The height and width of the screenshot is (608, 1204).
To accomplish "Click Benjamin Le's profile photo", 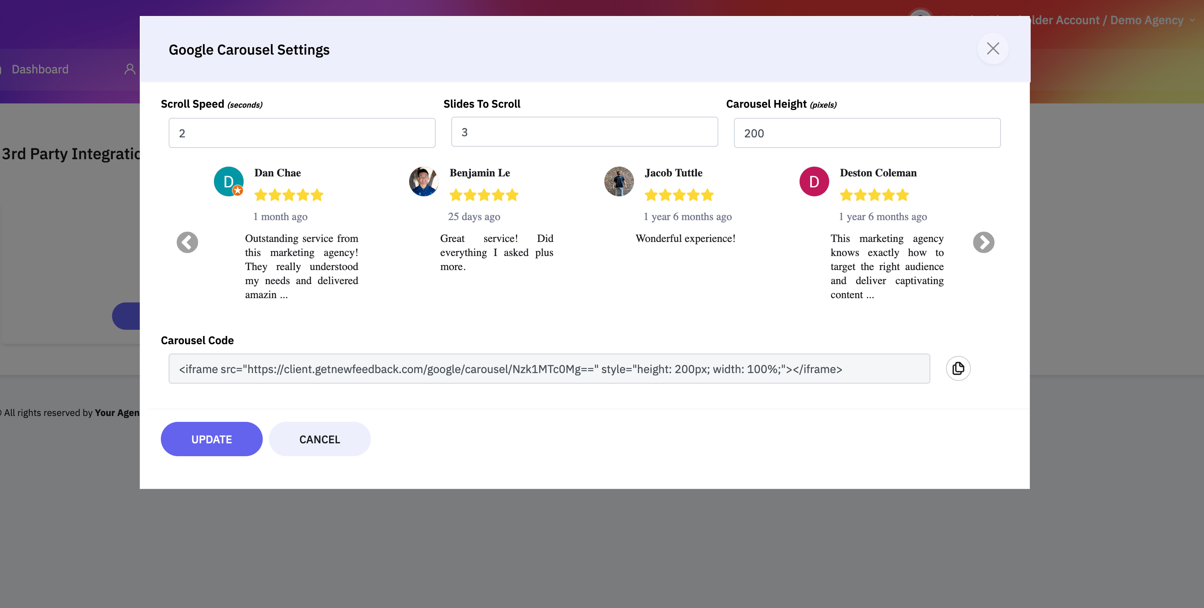I will pyautogui.click(x=424, y=181).
